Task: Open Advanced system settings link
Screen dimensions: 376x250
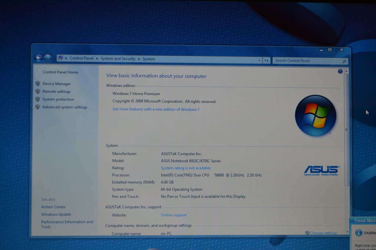Action: [65, 107]
